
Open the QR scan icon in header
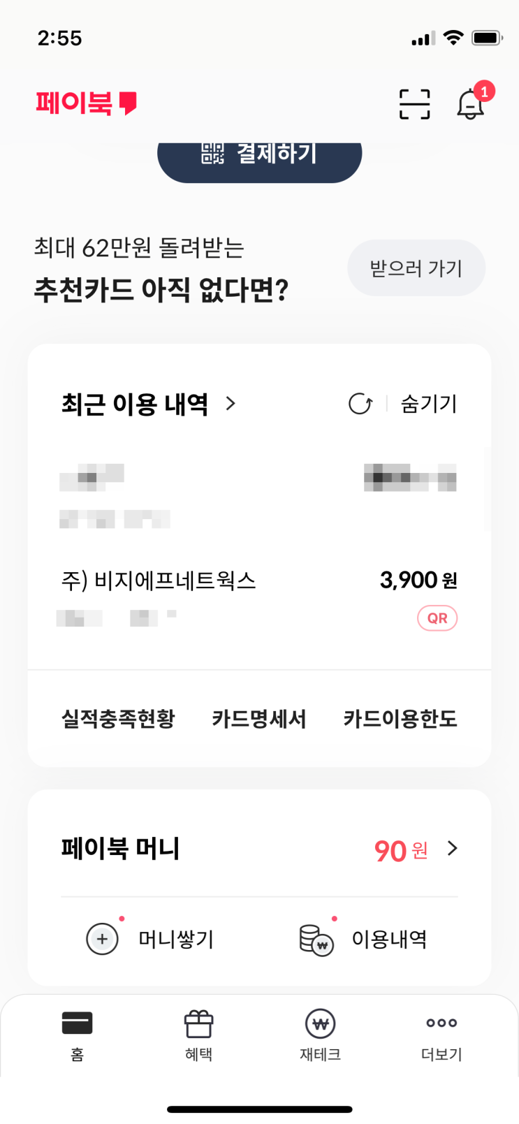414,104
